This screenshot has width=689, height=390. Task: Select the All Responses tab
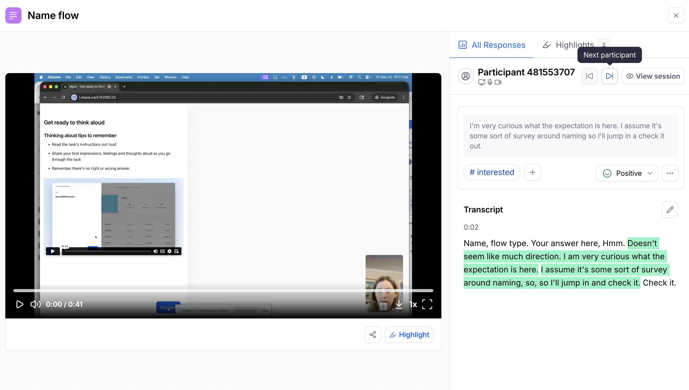point(492,45)
